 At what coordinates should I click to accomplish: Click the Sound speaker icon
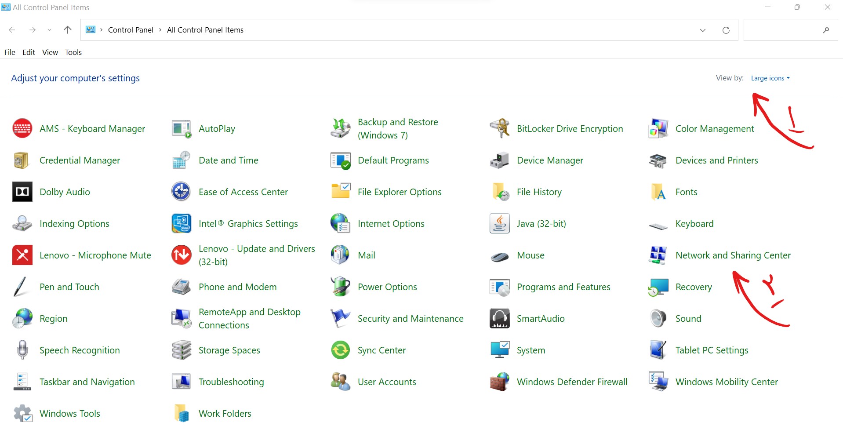[658, 318]
